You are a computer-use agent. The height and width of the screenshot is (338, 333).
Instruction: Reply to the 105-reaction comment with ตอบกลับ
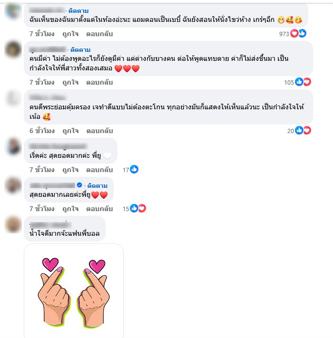coord(99,82)
